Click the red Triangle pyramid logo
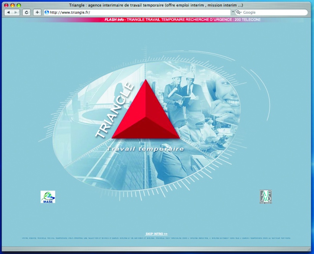Image resolution: width=314 pixels, height=254 pixels. 146,109
